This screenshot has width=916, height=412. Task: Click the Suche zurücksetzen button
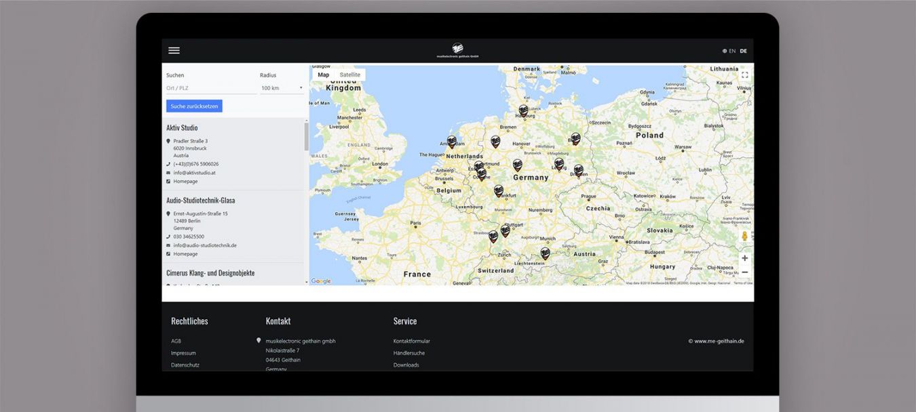(x=194, y=106)
